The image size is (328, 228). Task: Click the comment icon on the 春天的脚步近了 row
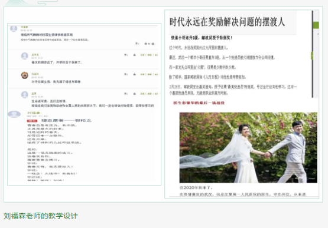click(126, 55)
